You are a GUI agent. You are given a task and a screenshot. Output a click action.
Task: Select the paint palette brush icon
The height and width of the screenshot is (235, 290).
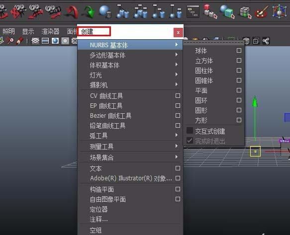pos(262,11)
